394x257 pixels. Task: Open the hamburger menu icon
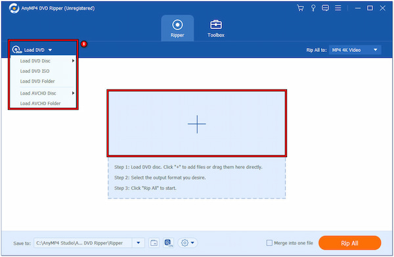click(x=338, y=8)
